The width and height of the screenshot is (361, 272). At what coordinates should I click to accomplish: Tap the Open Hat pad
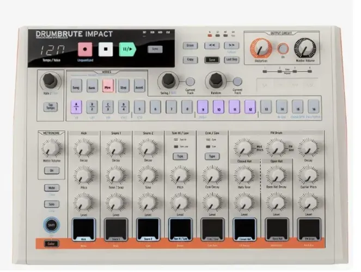pyautogui.click(x=277, y=229)
